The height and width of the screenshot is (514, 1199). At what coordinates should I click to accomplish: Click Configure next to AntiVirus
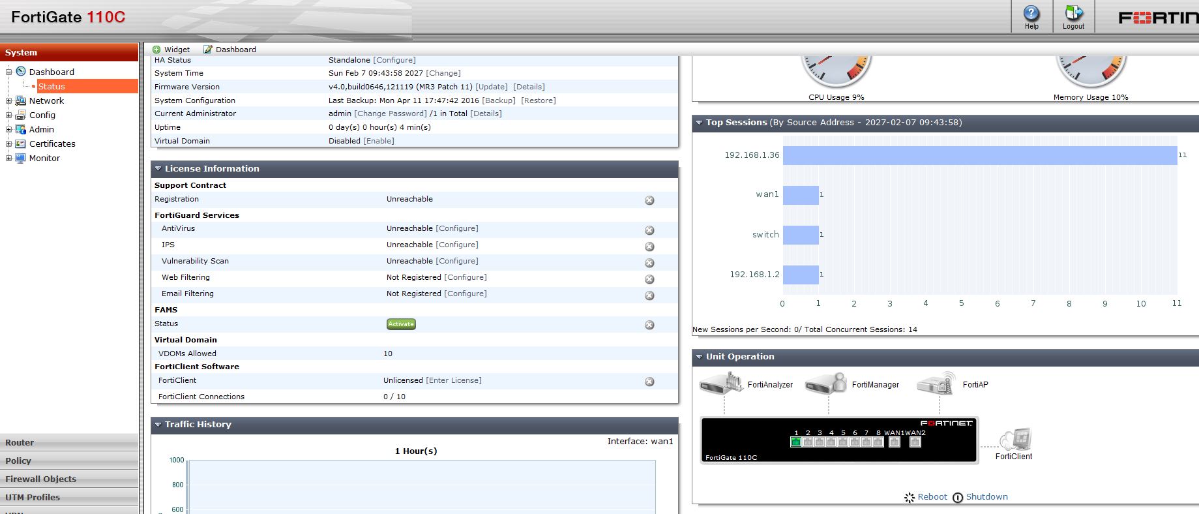pos(457,228)
